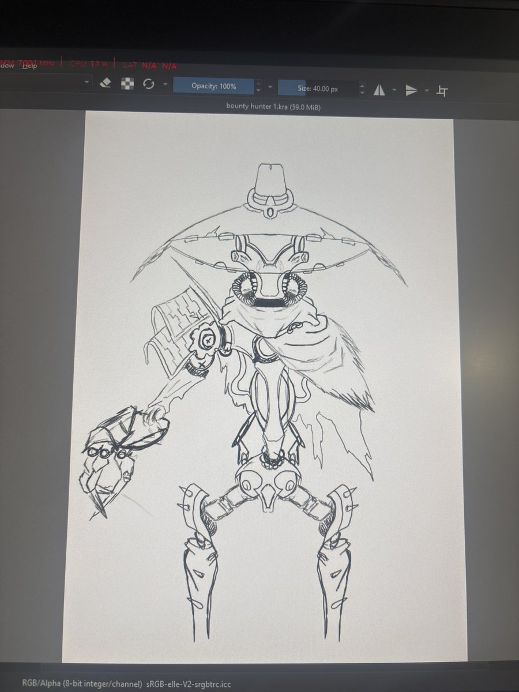Open dropdown arrow right of Opacity slider
This screenshot has height=692, width=519.
(x=270, y=88)
